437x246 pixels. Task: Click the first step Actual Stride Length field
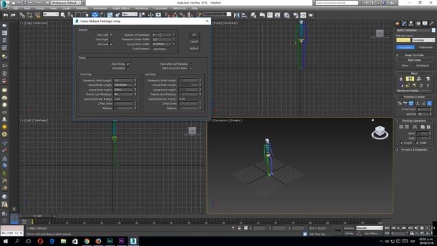pyautogui.click(x=124, y=85)
